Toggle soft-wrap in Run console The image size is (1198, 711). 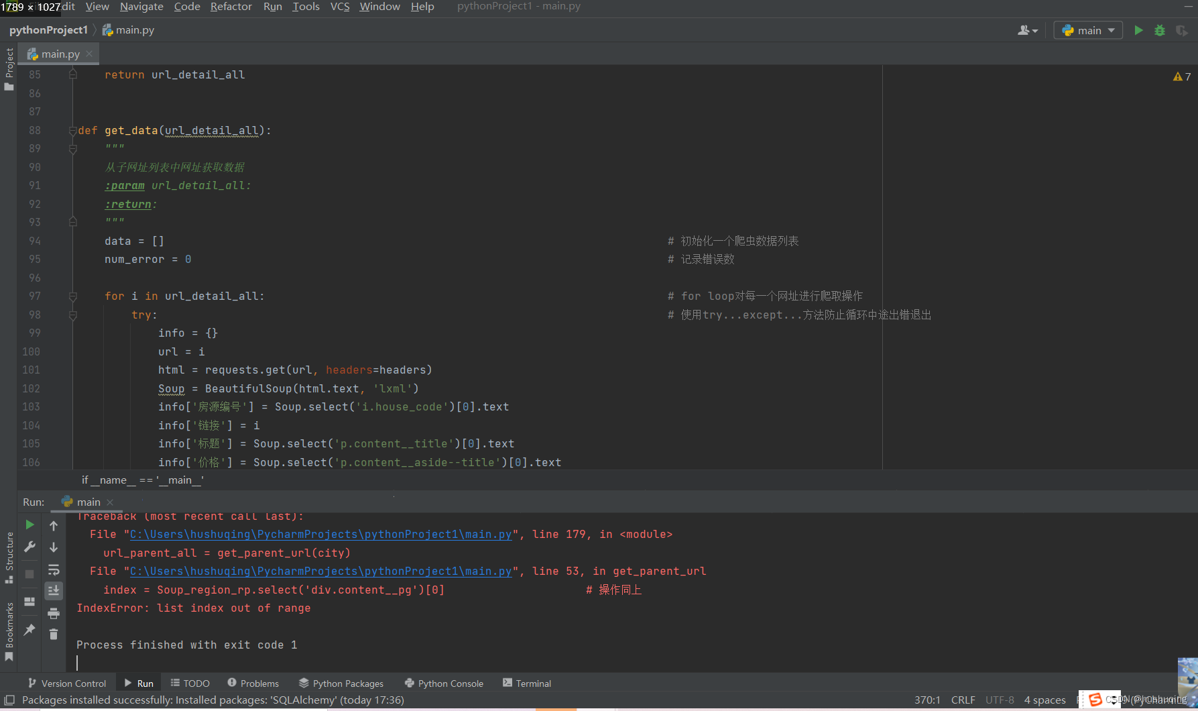pyautogui.click(x=54, y=569)
